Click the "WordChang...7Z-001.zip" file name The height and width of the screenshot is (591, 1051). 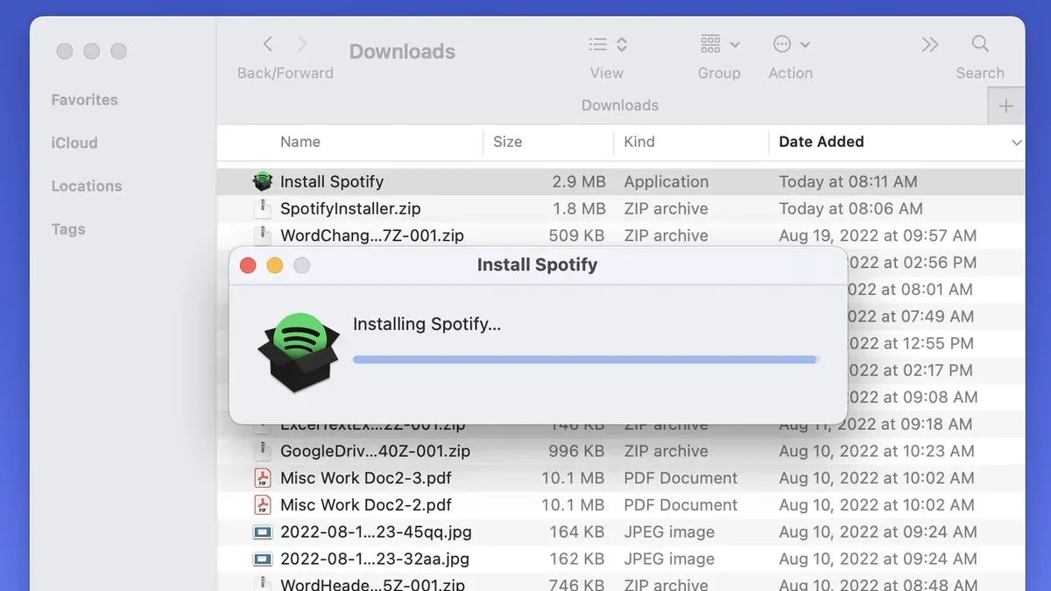[x=372, y=236]
